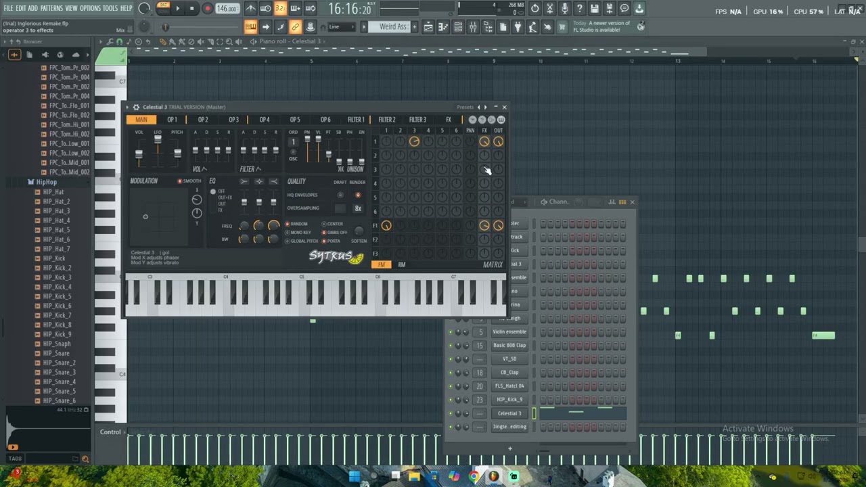Adjust the main VOL slider in Sytrus

coord(139,154)
